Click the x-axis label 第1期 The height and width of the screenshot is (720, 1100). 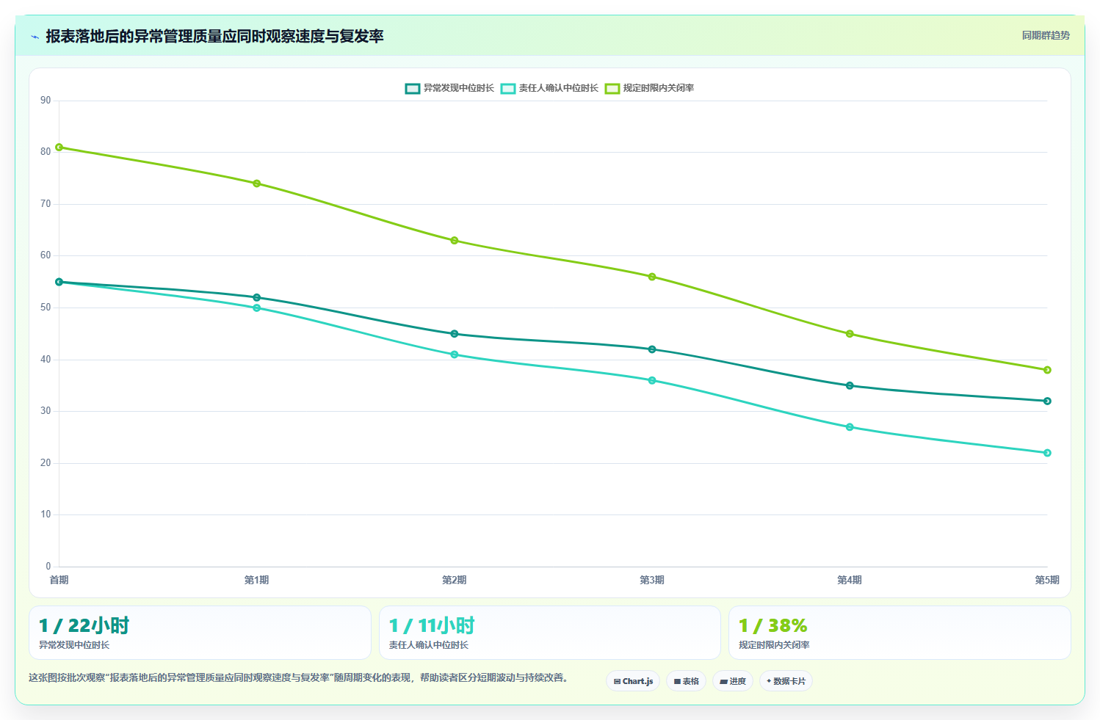click(x=257, y=580)
